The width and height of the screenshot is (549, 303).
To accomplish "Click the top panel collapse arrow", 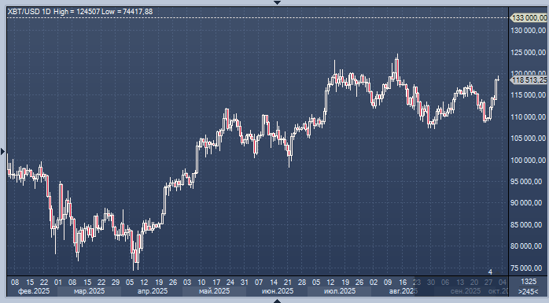I will pos(278,2).
